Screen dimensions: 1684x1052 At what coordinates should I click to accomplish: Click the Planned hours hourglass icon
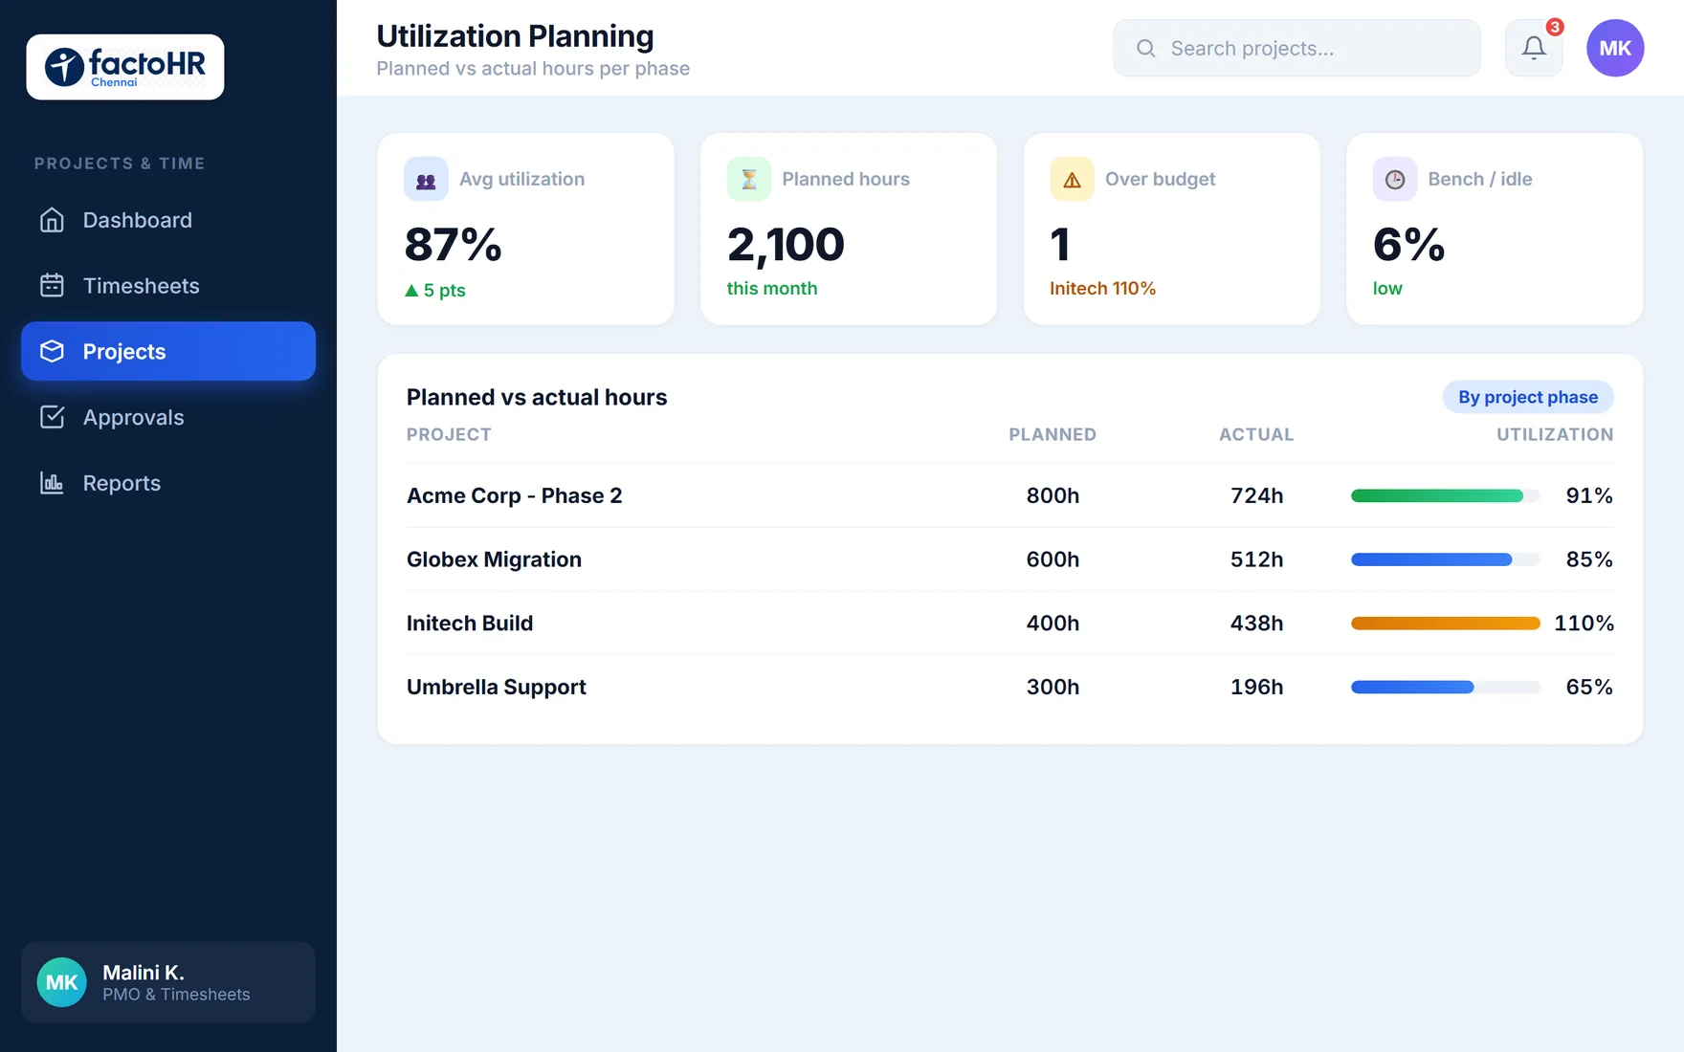coord(749,179)
